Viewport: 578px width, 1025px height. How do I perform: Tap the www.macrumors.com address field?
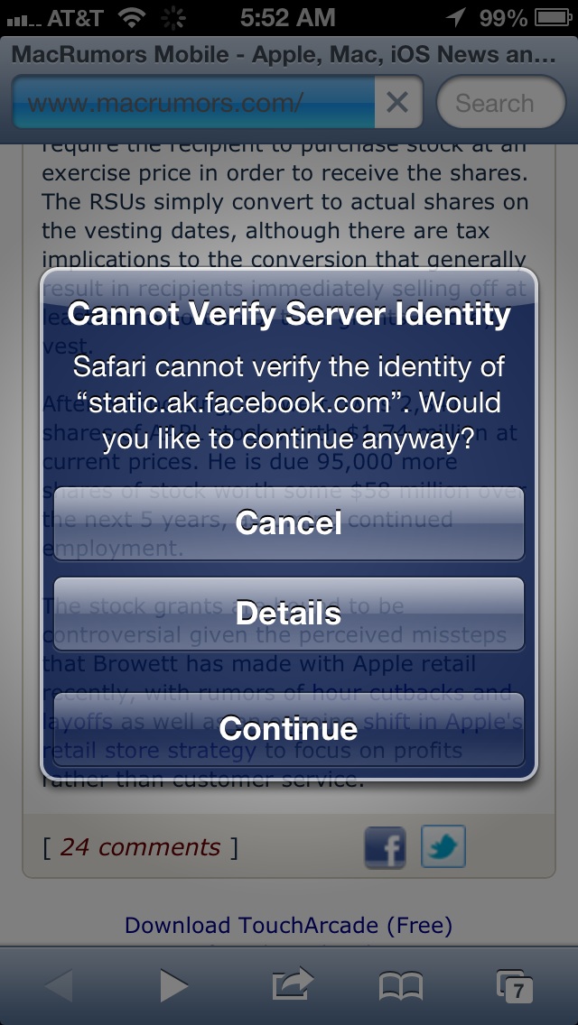coord(194,102)
